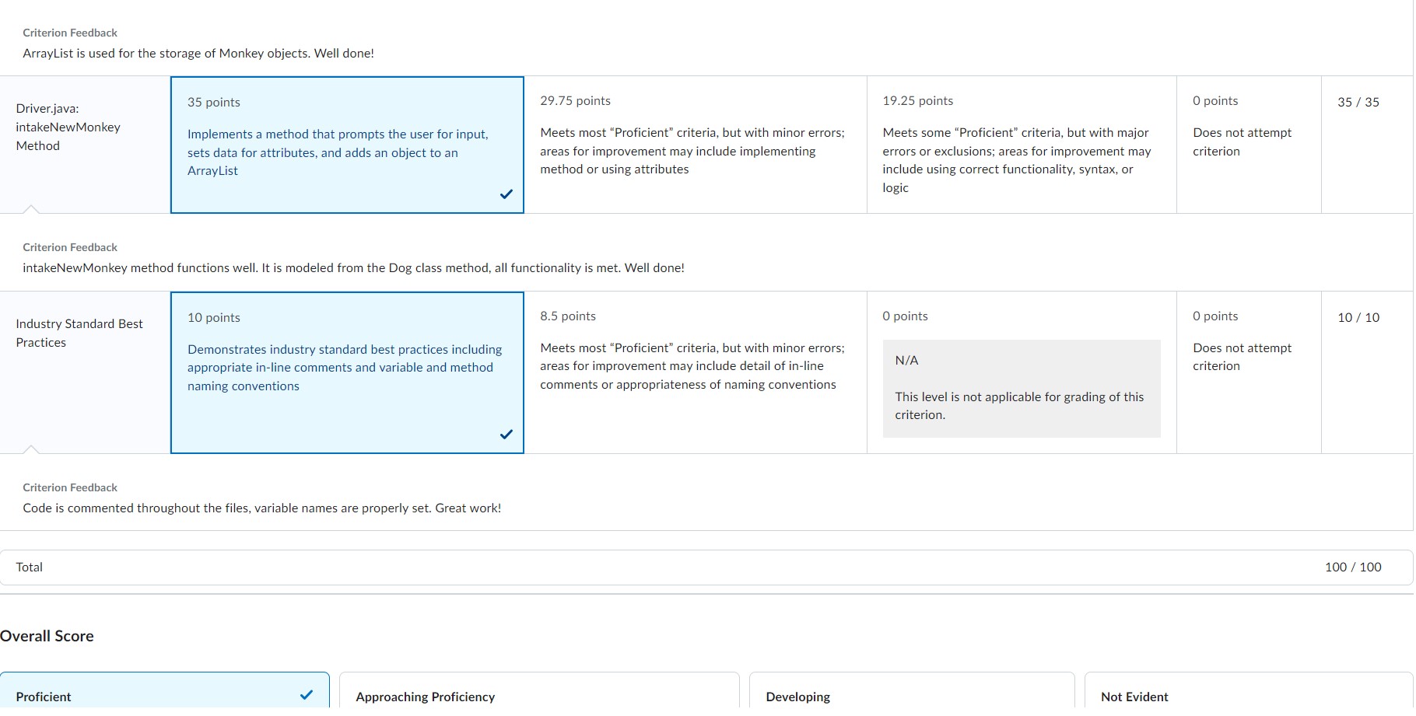1416x716 pixels.
Task: Deselect the 35 points Proficient cell
Action: (x=347, y=145)
